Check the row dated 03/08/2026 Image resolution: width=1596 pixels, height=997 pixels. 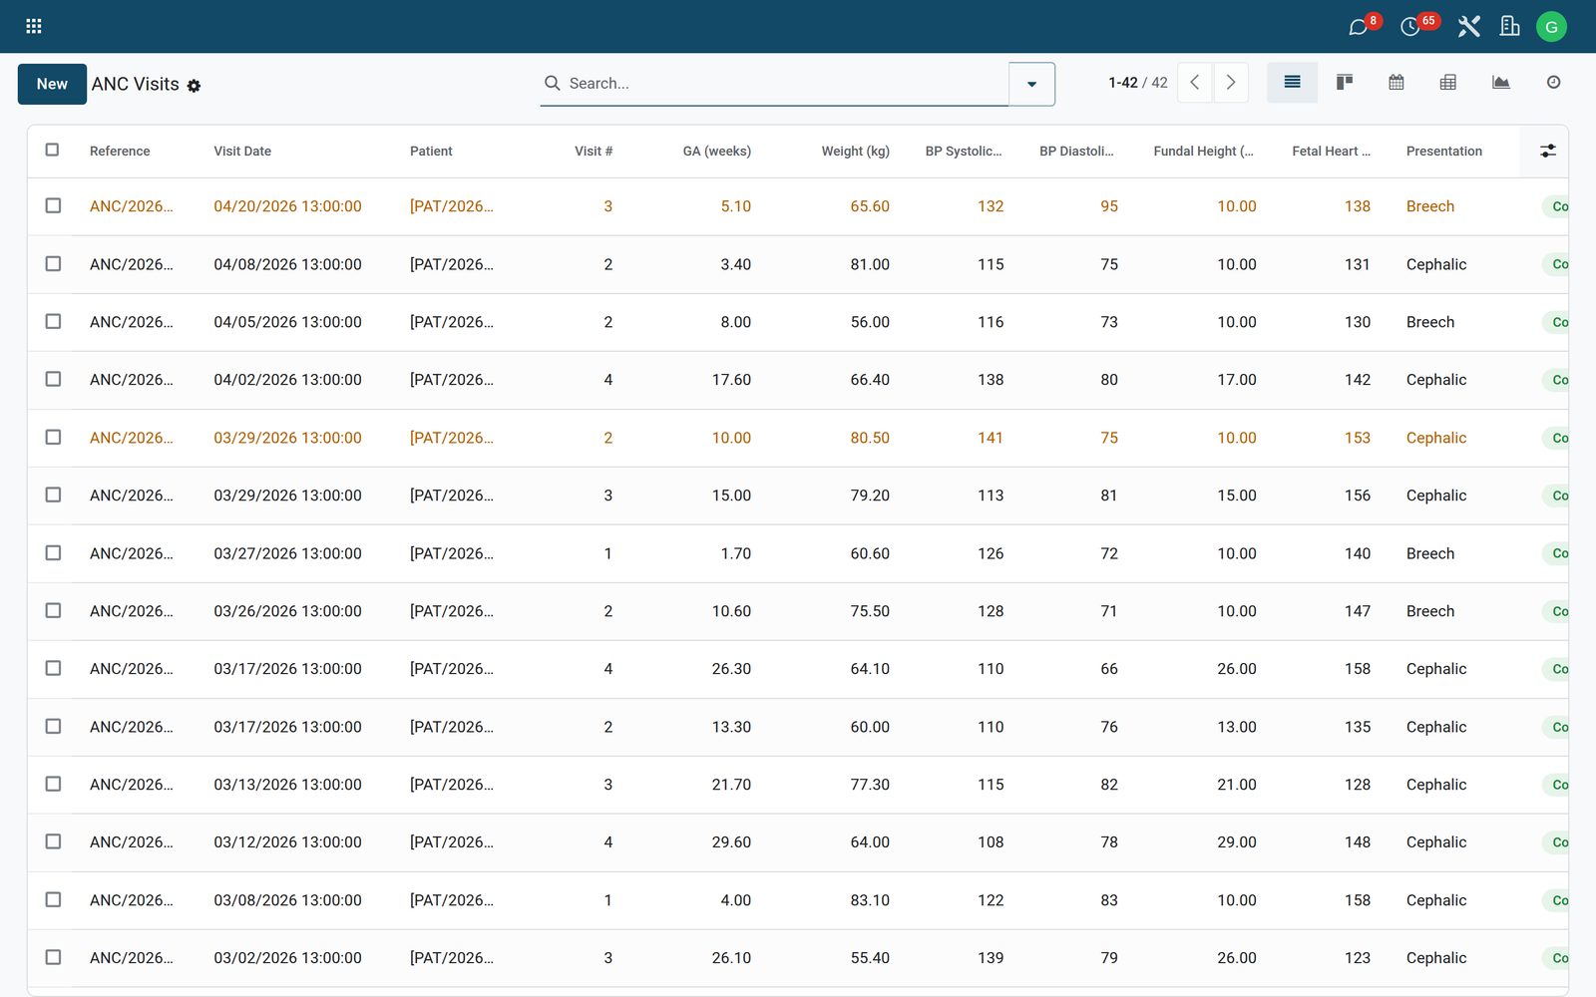tap(53, 899)
